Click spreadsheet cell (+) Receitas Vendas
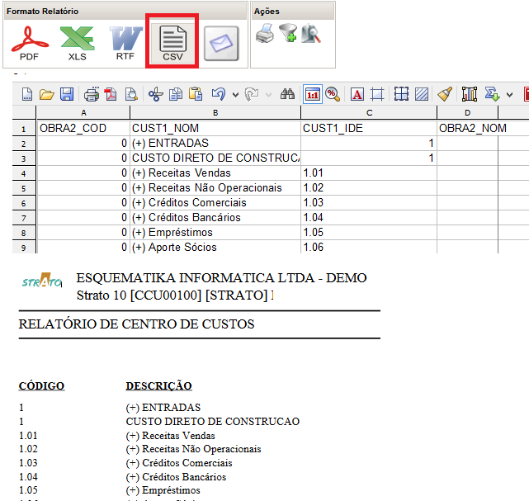529x501 pixels. point(215,173)
